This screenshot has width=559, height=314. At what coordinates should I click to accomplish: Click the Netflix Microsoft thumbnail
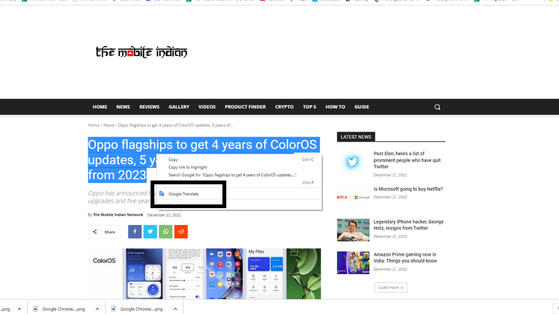coord(353,198)
